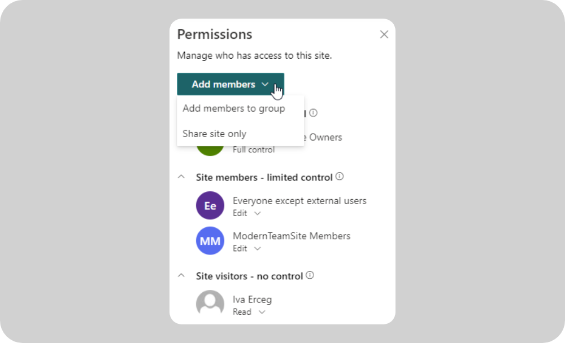
Task: Open the Edit permission dropdown for ModernTeamSite Members
Action: click(258, 248)
